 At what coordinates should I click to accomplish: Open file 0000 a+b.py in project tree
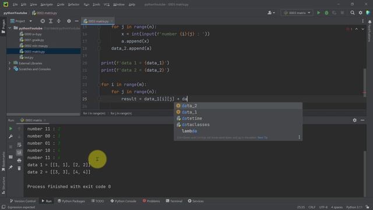[x=30, y=34]
